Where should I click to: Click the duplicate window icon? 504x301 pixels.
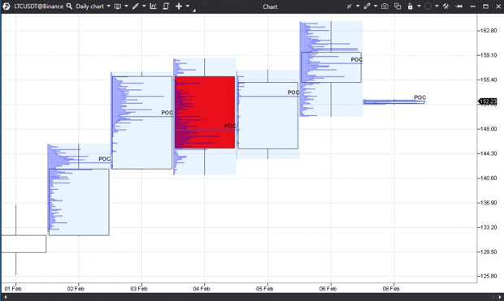tap(398, 6)
